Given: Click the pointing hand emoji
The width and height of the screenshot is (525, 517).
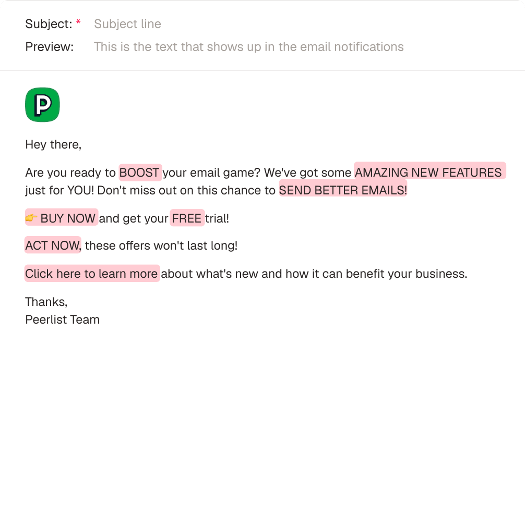Looking at the screenshot, I should pyautogui.click(x=31, y=218).
